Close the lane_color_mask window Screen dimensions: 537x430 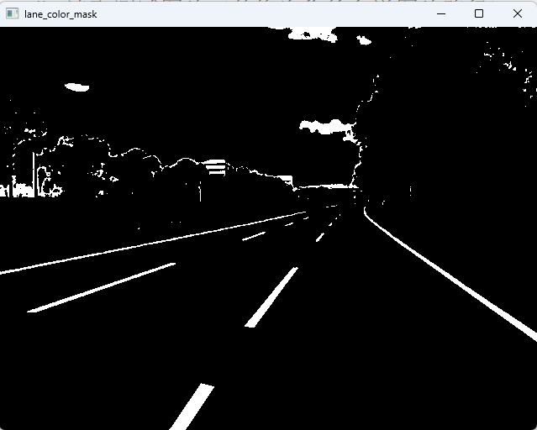pos(518,13)
